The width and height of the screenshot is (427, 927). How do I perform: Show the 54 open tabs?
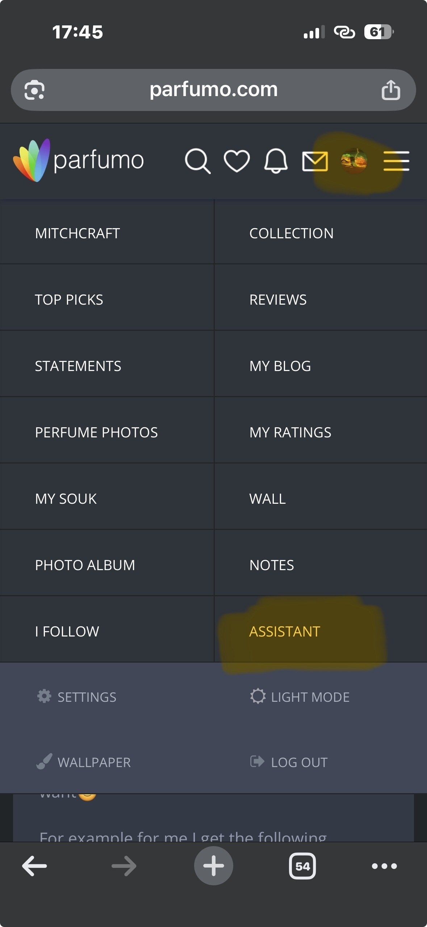(x=302, y=866)
